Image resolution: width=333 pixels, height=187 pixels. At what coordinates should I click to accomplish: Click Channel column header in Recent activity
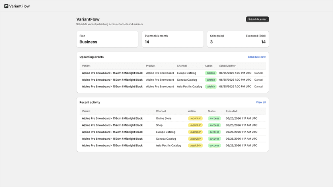click(161, 111)
